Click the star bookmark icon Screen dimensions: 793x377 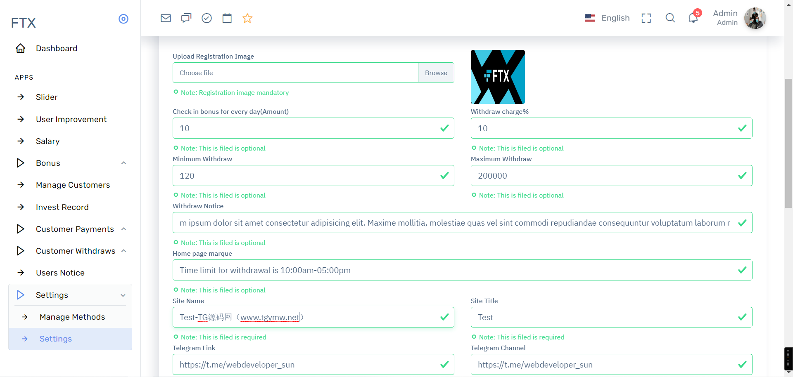247,18
